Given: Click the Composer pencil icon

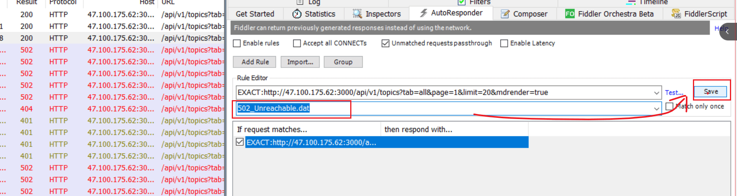Looking at the screenshot, I should (x=505, y=14).
